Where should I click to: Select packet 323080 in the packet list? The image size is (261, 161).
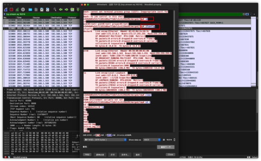41,20
